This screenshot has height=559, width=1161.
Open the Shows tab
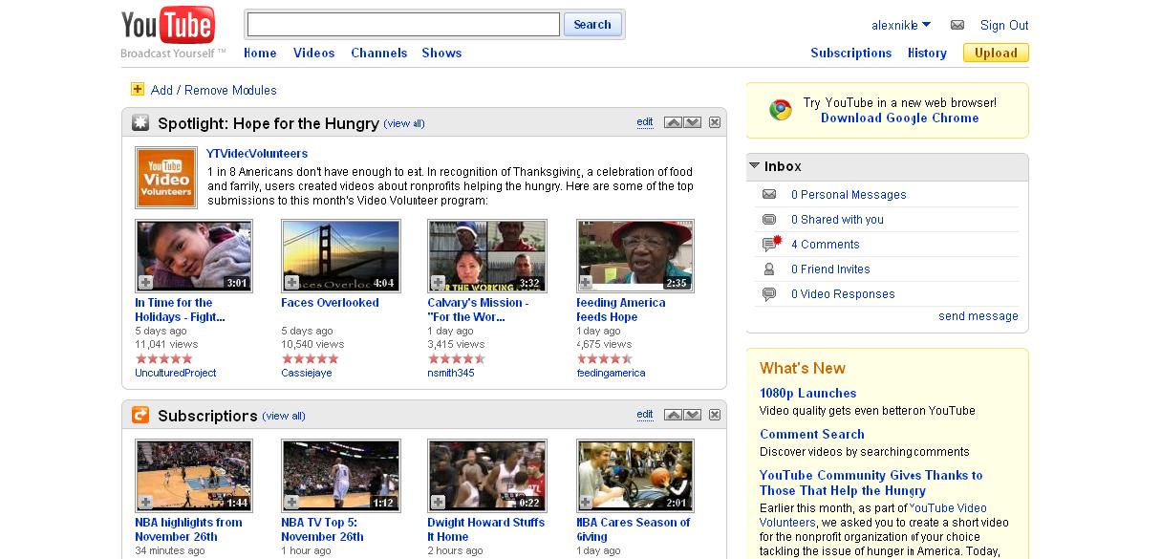click(x=441, y=53)
